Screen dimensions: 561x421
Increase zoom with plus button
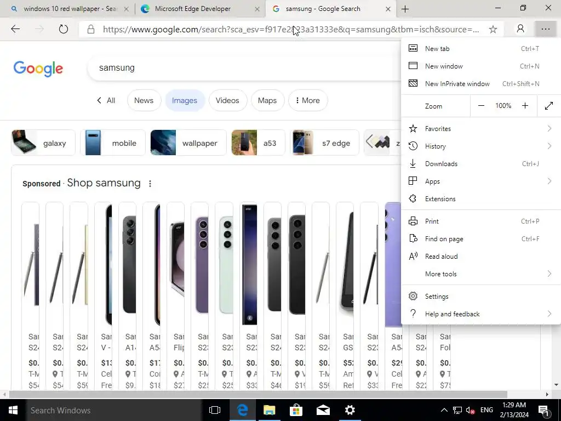(x=525, y=106)
